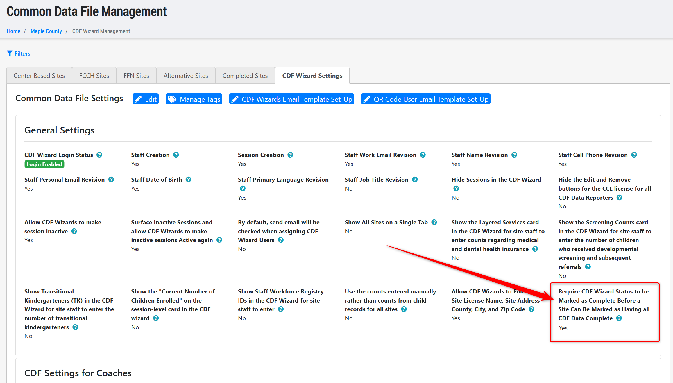The width and height of the screenshot is (673, 383).
Task: Click the Login Enabled status badge
Action: [x=44, y=164]
